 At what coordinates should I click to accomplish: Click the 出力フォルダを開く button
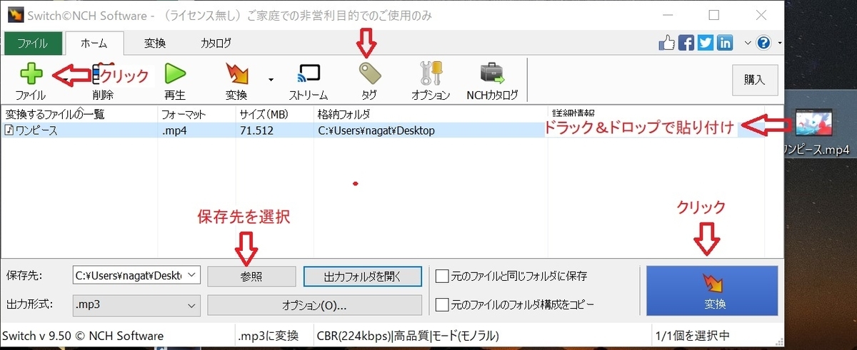[363, 276]
